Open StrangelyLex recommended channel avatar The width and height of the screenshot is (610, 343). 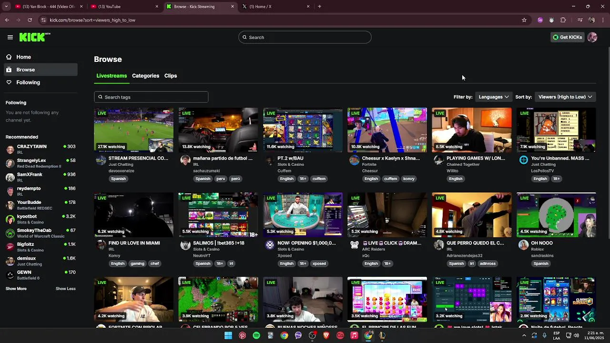tap(10, 163)
